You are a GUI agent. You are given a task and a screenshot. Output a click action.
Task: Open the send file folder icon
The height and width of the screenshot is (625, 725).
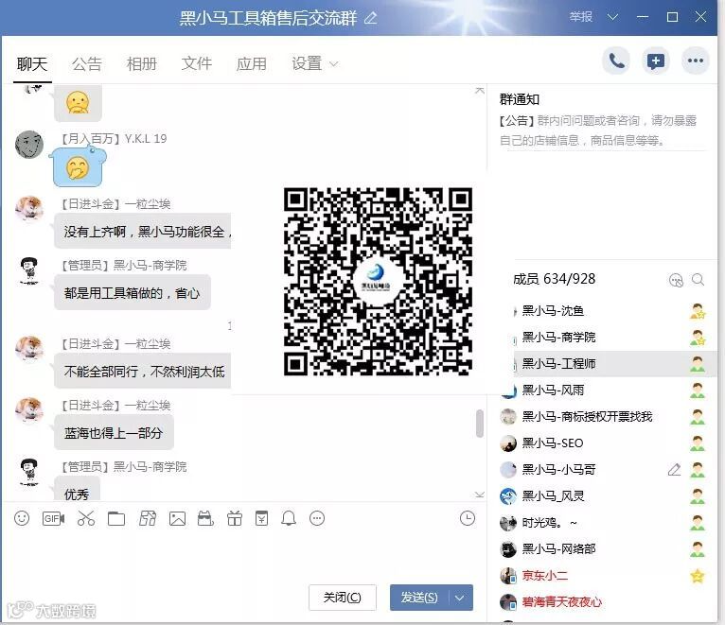click(x=116, y=518)
